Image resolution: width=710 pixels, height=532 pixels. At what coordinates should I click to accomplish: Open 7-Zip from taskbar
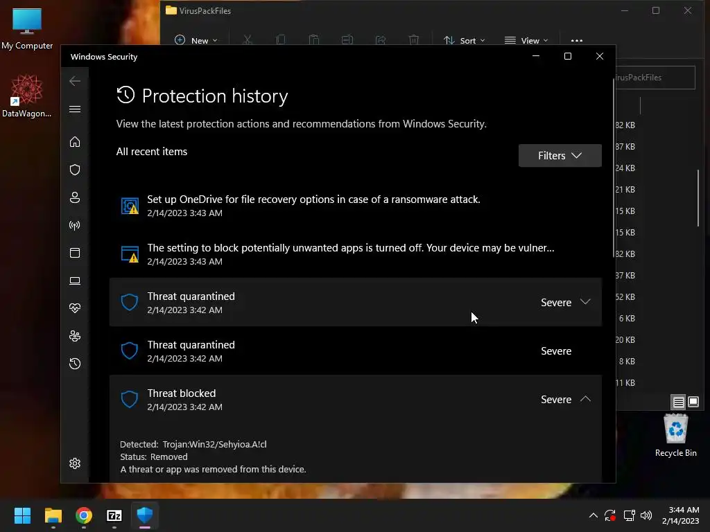coord(114,515)
